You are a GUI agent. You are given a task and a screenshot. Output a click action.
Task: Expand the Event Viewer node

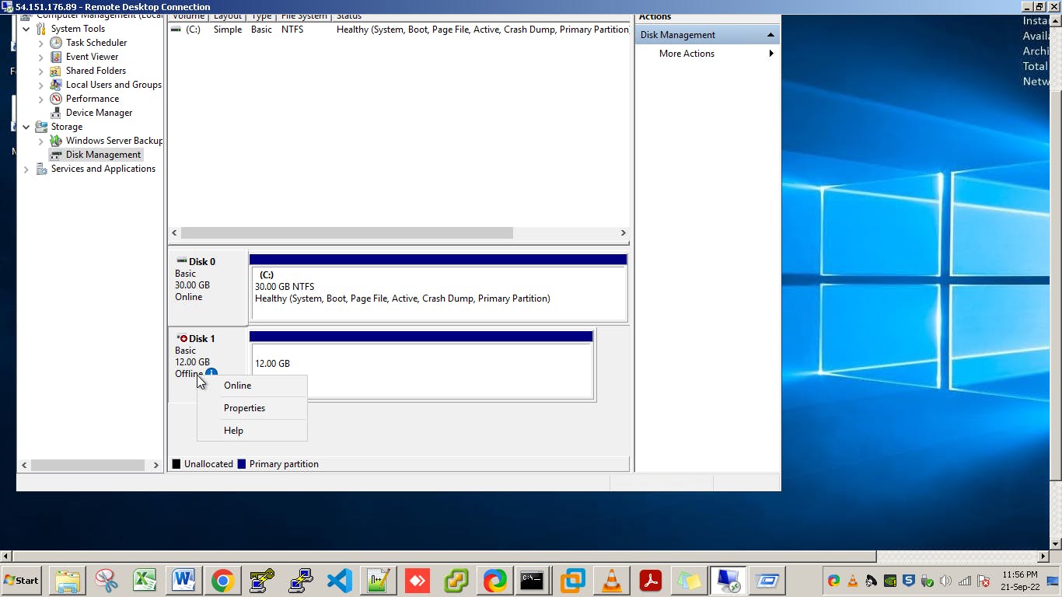(x=41, y=57)
